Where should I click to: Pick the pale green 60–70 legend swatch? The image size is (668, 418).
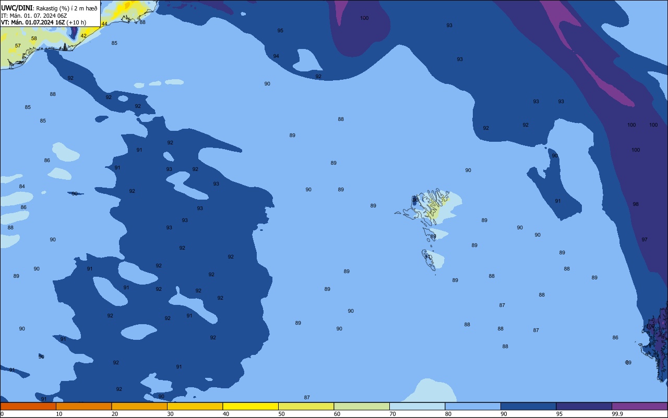[362, 406]
